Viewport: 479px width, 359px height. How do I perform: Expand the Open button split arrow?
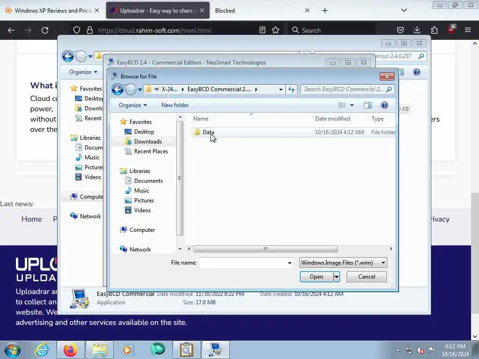(336, 277)
